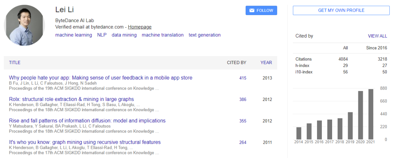The height and width of the screenshot is (158, 399).
Task: Open VIEW ALL citations link
Action: pyautogui.click(x=377, y=36)
